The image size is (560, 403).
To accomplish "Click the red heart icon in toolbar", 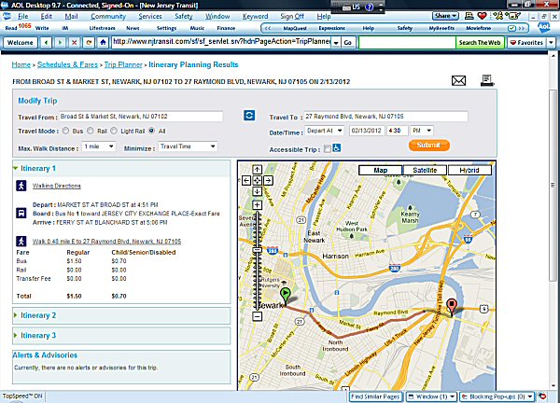I will [x=482, y=16].
